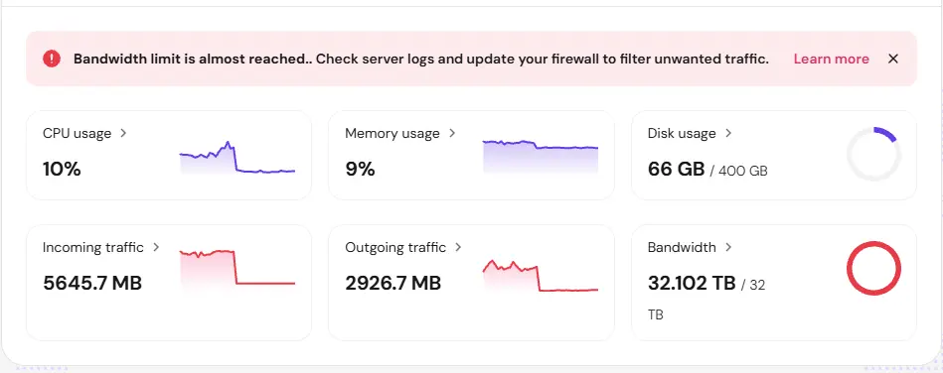Open Outgoing traffic chevron arrow
The height and width of the screenshot is (373, 943).
click(x=458, y=247)
